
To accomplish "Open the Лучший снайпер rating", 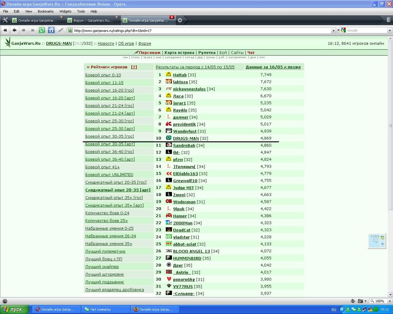I will tap(102, 267).
